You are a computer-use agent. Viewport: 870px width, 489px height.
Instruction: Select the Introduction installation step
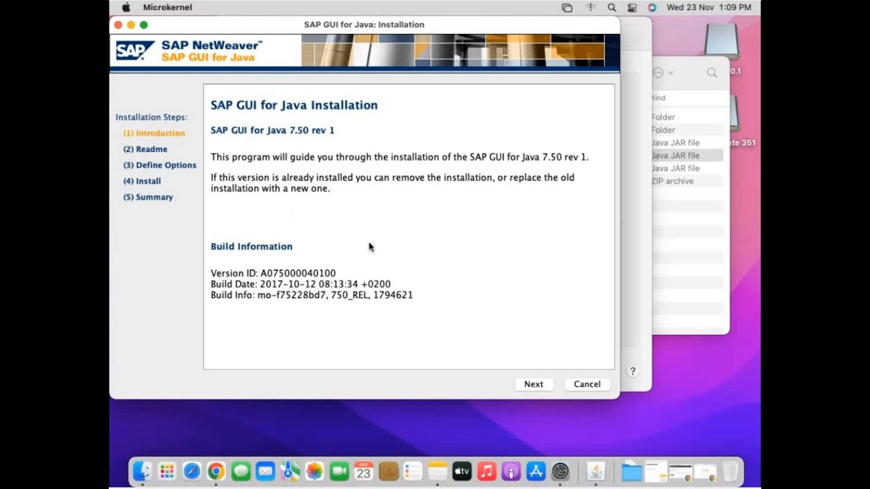coord(154,133)
